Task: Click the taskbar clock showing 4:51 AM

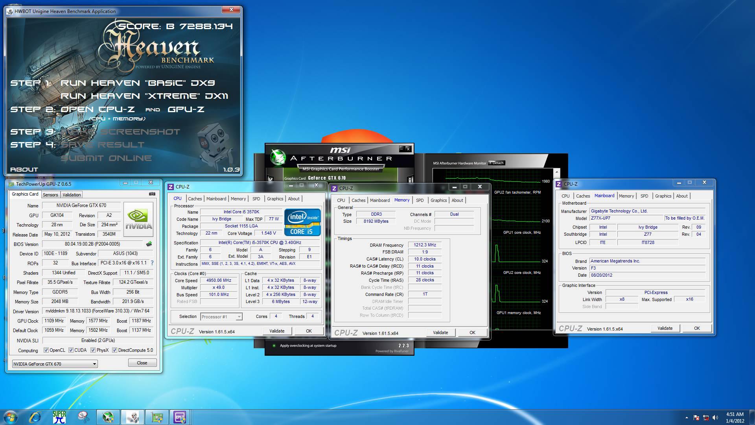Action: (735, 418)
